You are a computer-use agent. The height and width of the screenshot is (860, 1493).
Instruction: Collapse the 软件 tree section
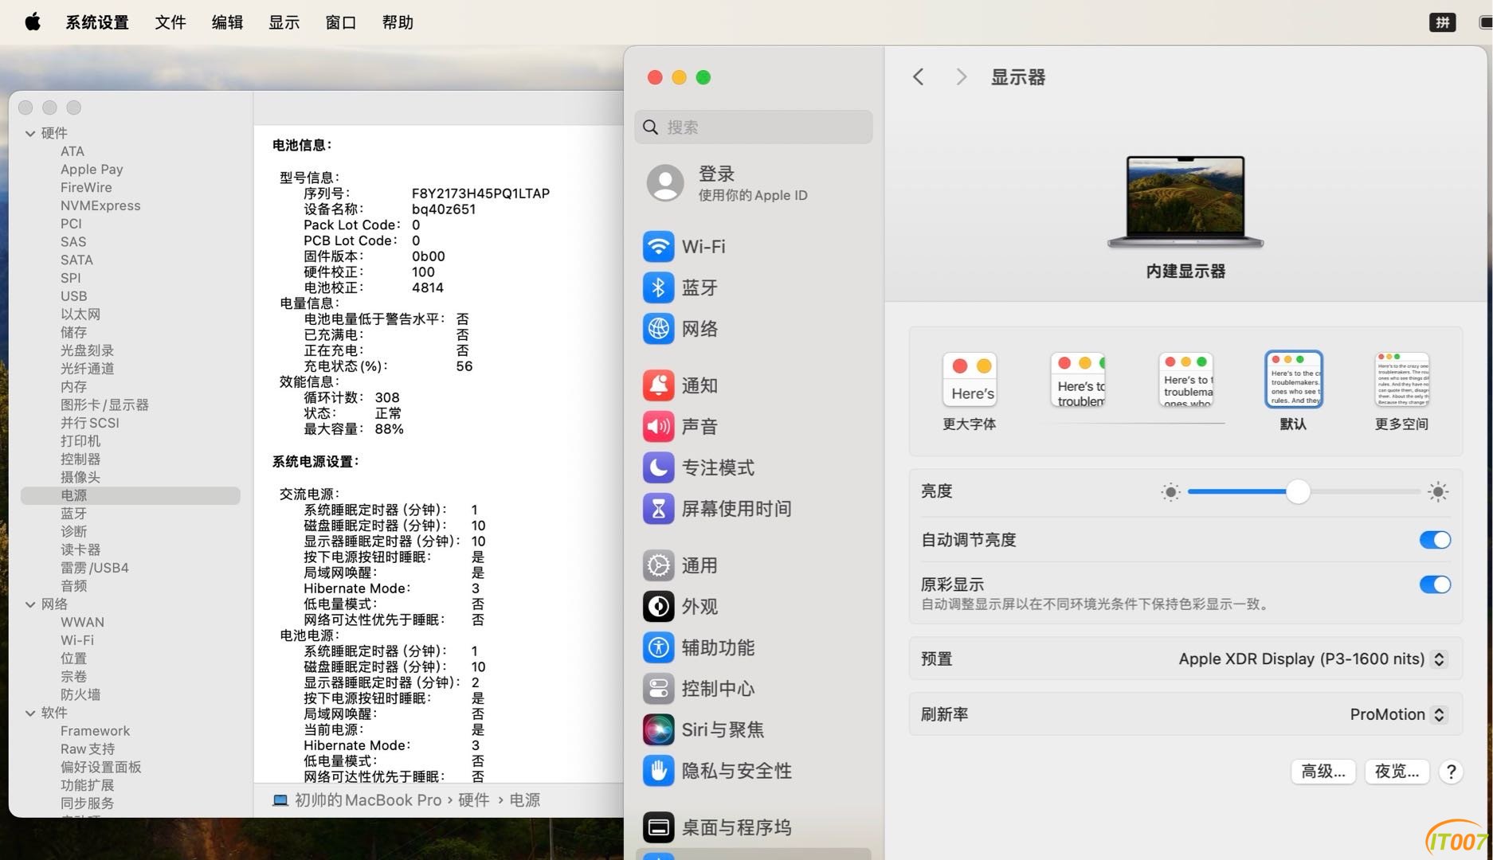click(x=30, y=713)
